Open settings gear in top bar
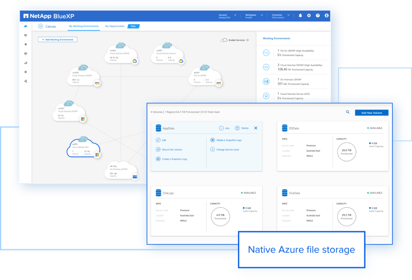412x280 pixels. (x=309, y=16)
